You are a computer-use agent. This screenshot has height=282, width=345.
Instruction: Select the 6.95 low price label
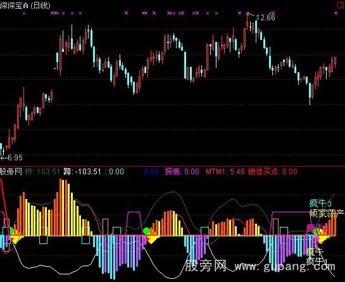(x=15, y=158)
